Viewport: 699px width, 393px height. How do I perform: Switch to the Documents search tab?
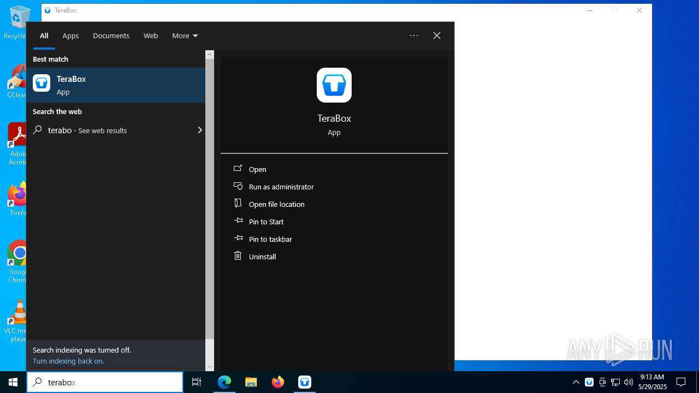pyautogui.click(x=111, y=35)
